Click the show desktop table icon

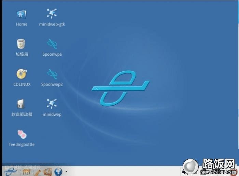coord(26,172)
